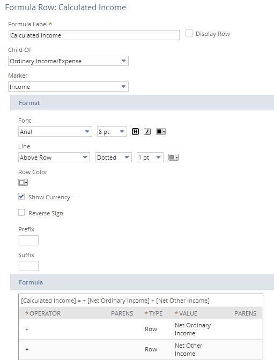The image size is (274, 360).
Task: Select the Net Other Income value cell
Action: (189, 349)
